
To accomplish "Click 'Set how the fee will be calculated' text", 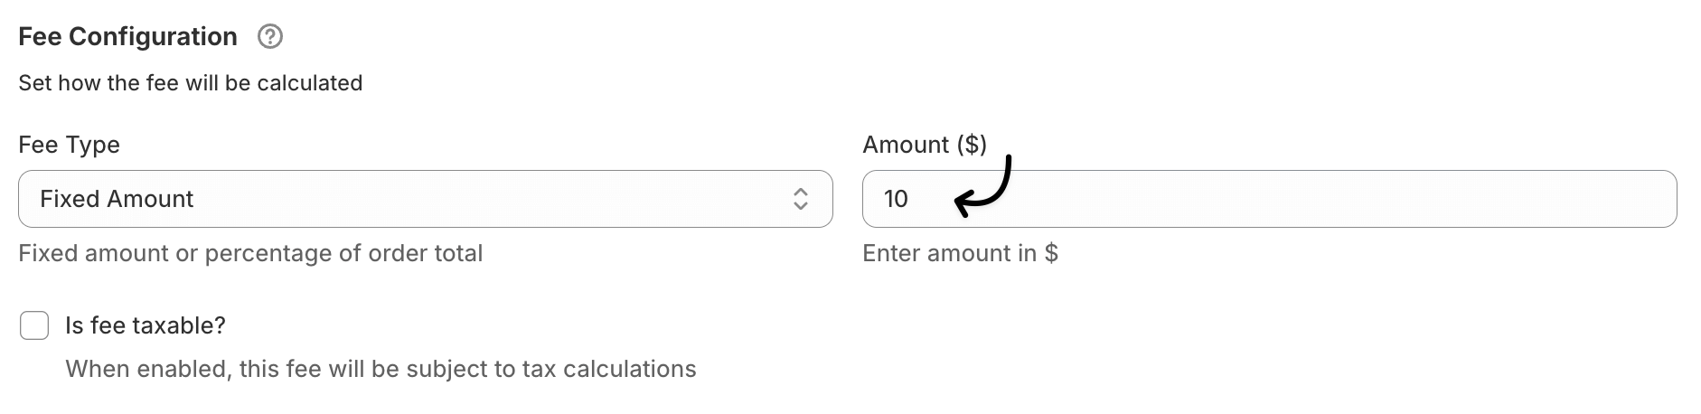I will pos(191,83).
